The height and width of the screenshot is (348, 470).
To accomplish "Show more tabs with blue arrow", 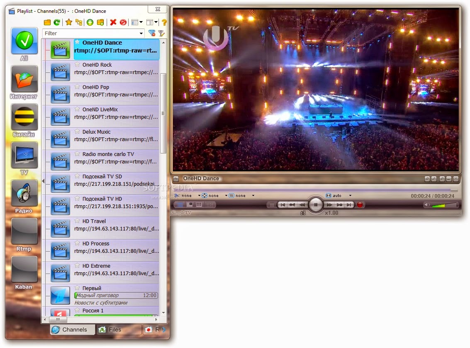I will pyautogui.click(x=164, y=329).
